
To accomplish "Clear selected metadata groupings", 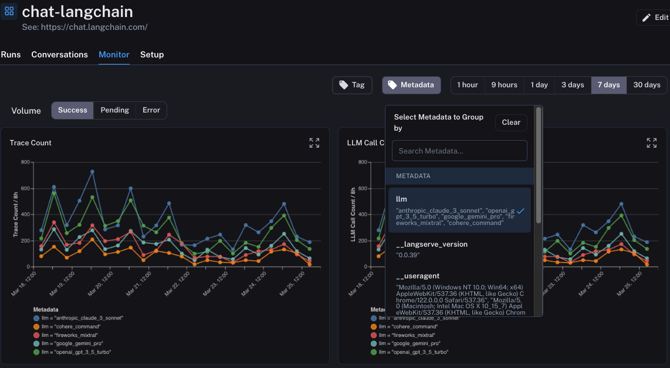I will [x=510, y=122].
